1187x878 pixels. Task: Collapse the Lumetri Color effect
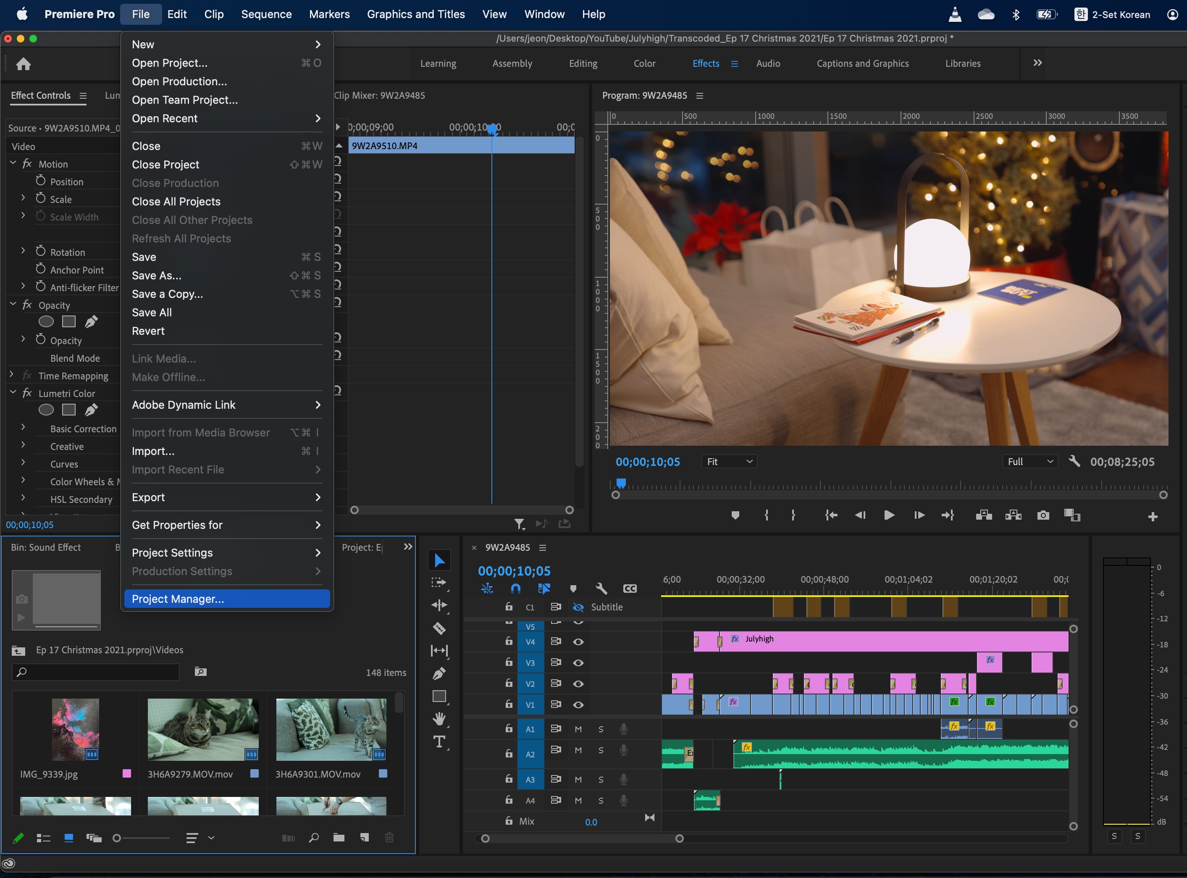[13, 392]
